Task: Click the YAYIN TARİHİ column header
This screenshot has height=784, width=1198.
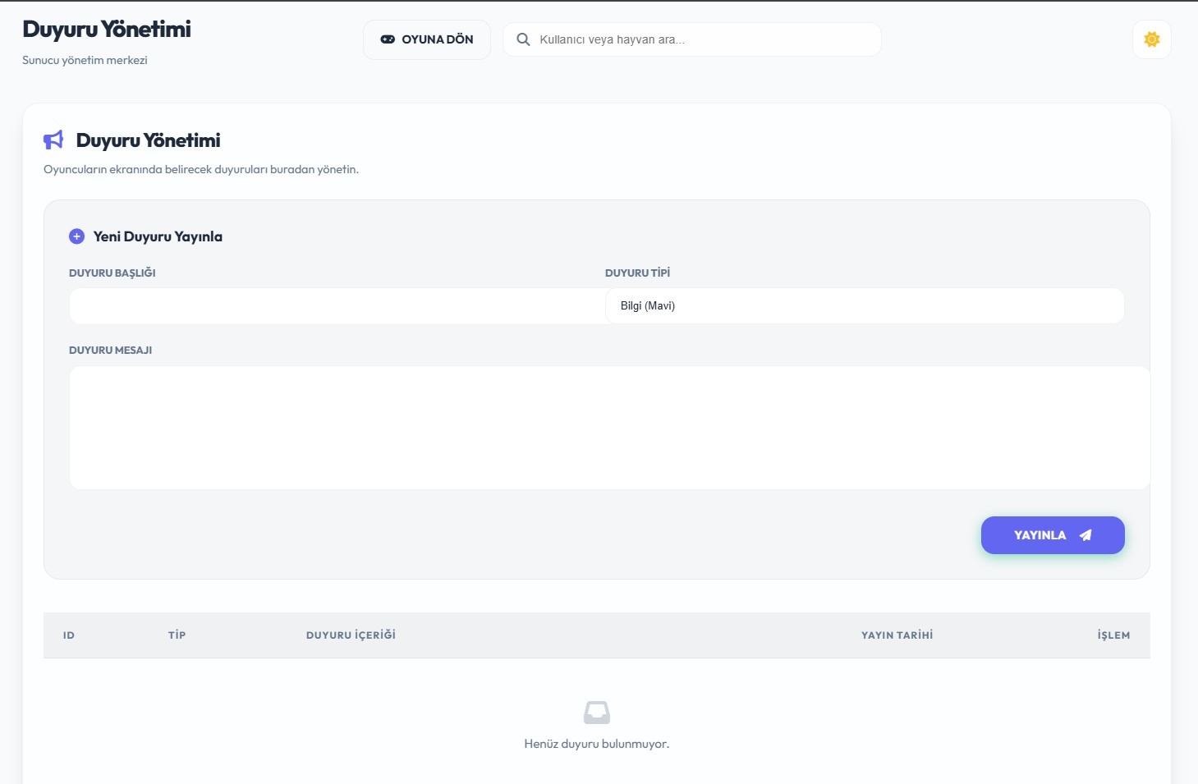Action: tap(897, 635)
